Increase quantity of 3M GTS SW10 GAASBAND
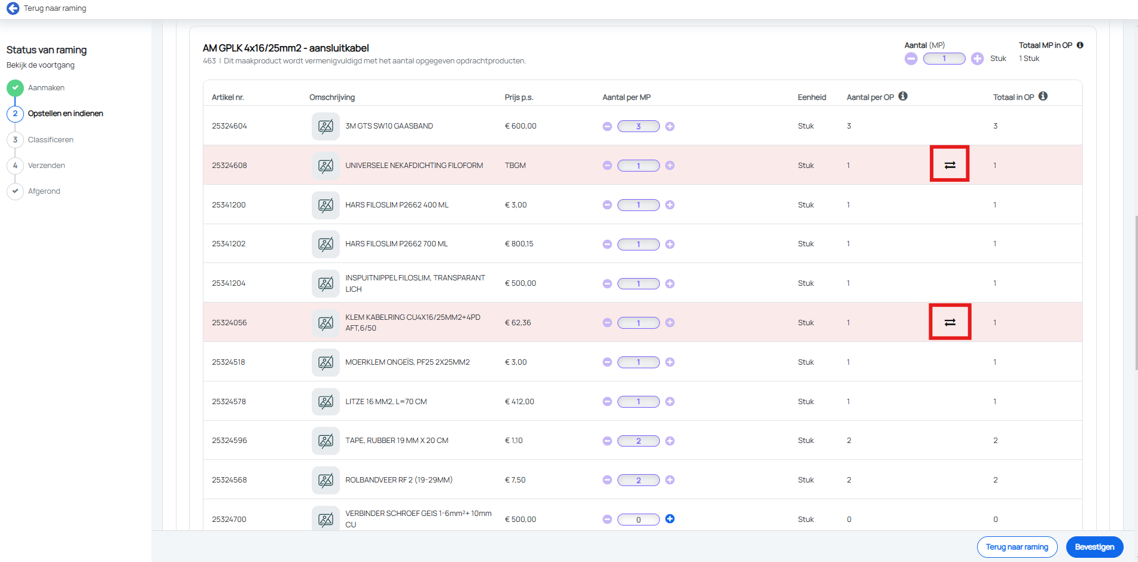The image size is (1138, 562). point(670,126)
